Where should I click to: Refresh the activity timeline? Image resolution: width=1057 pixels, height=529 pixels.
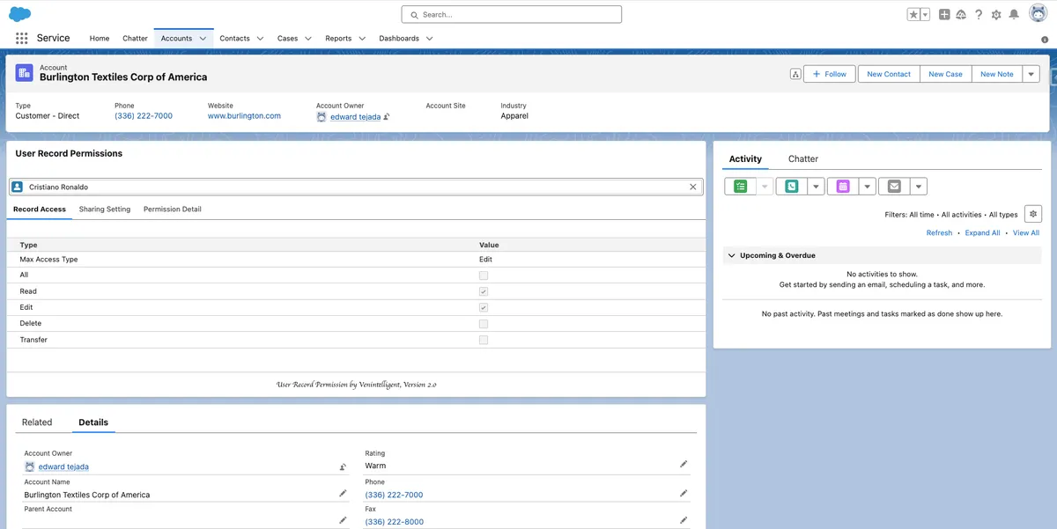tap(939, 233)
